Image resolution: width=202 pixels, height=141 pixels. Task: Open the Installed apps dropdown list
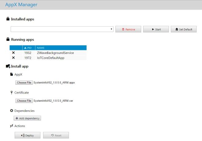click(x=62, y=29)
